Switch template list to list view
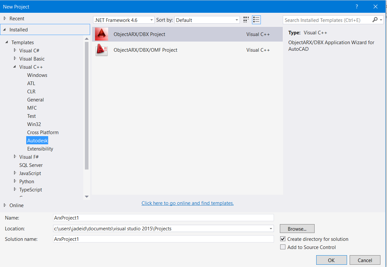This screenshot has width=387, height=267. (256, 20)
